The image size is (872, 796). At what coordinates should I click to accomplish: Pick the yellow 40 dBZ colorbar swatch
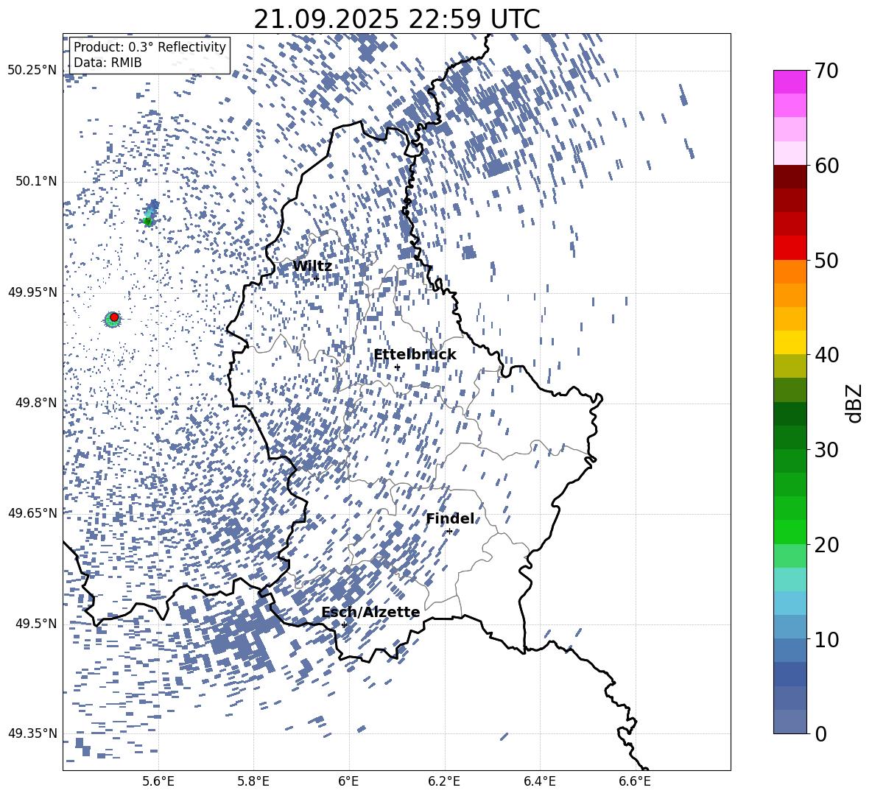[x=790, y=342]
